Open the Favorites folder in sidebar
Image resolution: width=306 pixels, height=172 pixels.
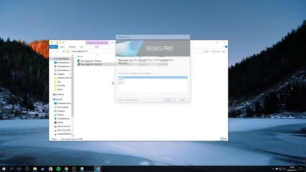[x=61, y=86]
